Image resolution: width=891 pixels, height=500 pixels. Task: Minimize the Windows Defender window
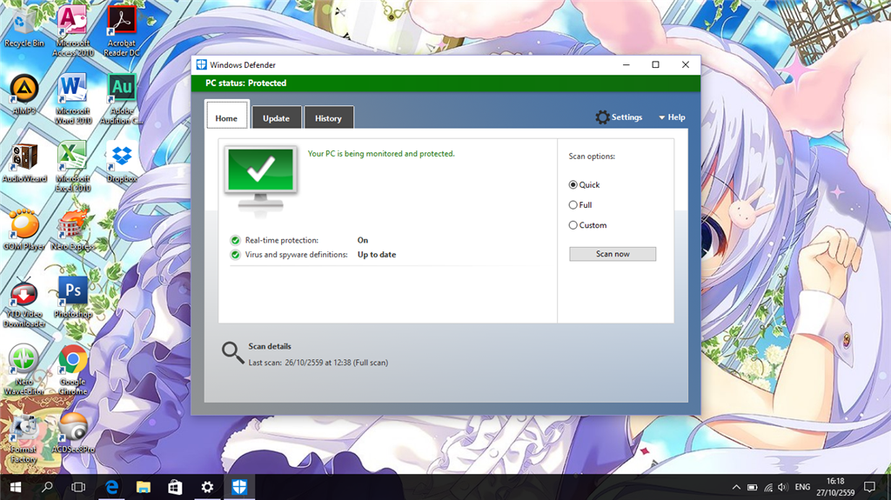click(x=626, y=64)
